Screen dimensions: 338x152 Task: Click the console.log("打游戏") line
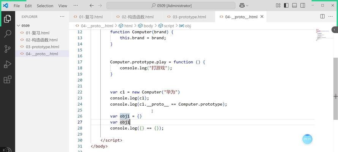147,68
